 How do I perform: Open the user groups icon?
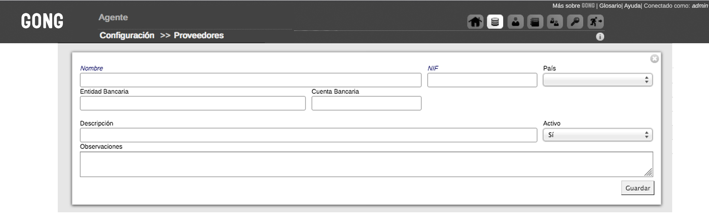555,21
